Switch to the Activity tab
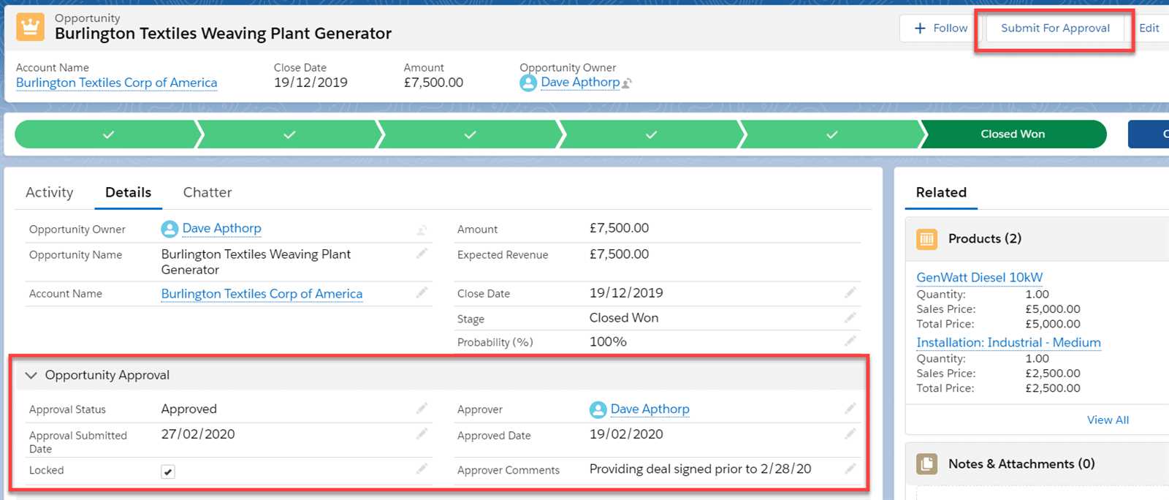The width and height of the screenshot is (1169, 500). pyautogui.click(x=50, y=192)
